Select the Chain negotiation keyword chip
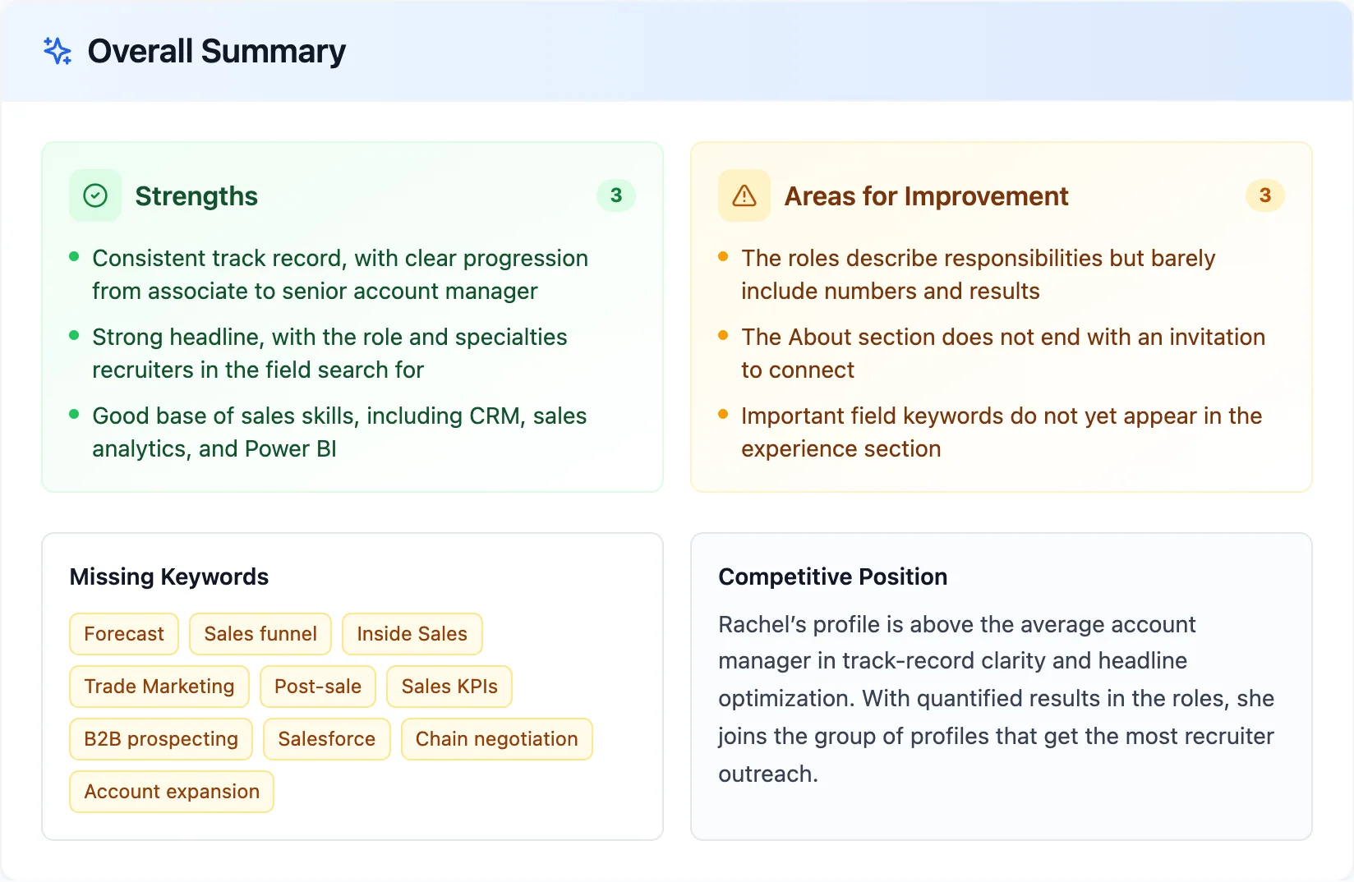Screen dimensions: 1354x882 497,739
